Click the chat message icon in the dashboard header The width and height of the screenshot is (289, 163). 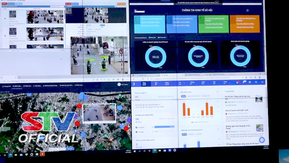coord(244,82)
